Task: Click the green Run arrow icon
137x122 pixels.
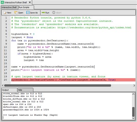Action: coord(43,13)
